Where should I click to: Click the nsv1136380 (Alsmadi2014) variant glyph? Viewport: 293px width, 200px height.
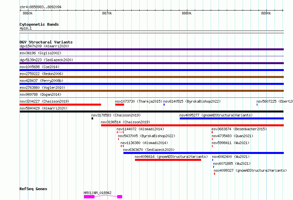point(122,146)
